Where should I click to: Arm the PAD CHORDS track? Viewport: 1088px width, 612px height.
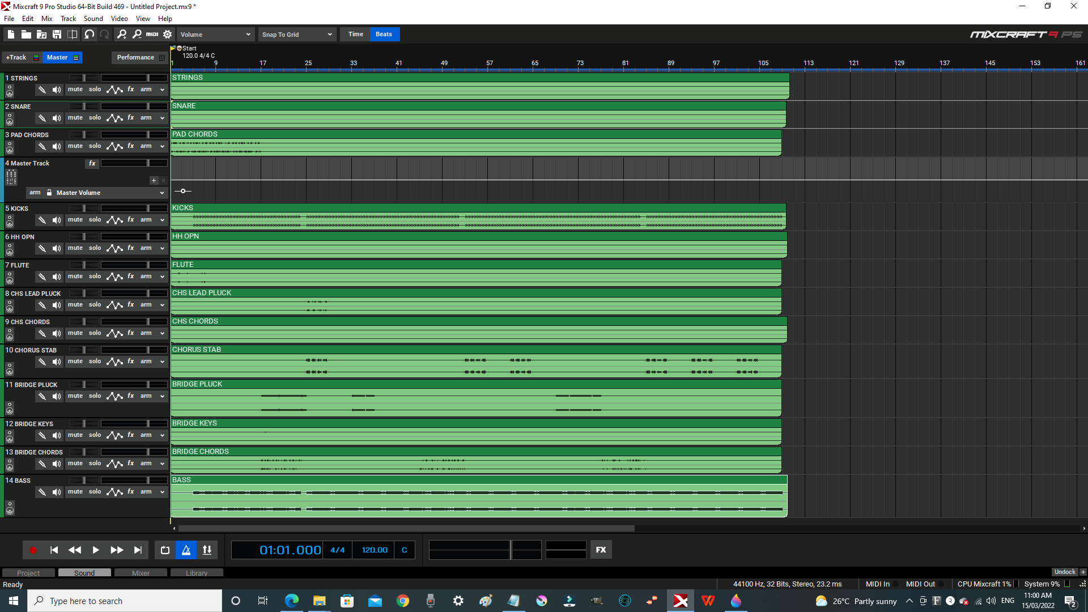tap(146, 146)
